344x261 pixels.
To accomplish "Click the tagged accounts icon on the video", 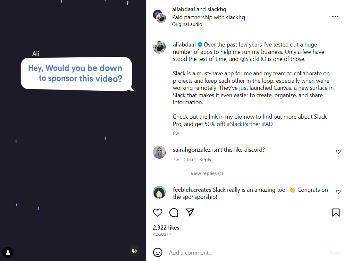I will tap(8, 253).
